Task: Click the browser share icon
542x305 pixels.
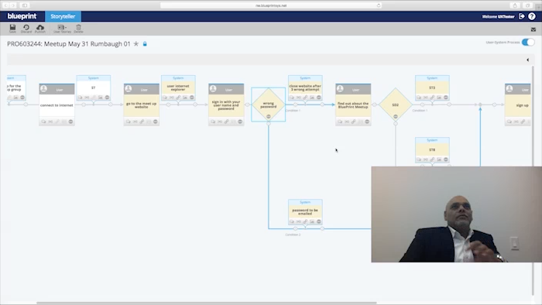Action: pyautogui.click(x=515, y=5)
